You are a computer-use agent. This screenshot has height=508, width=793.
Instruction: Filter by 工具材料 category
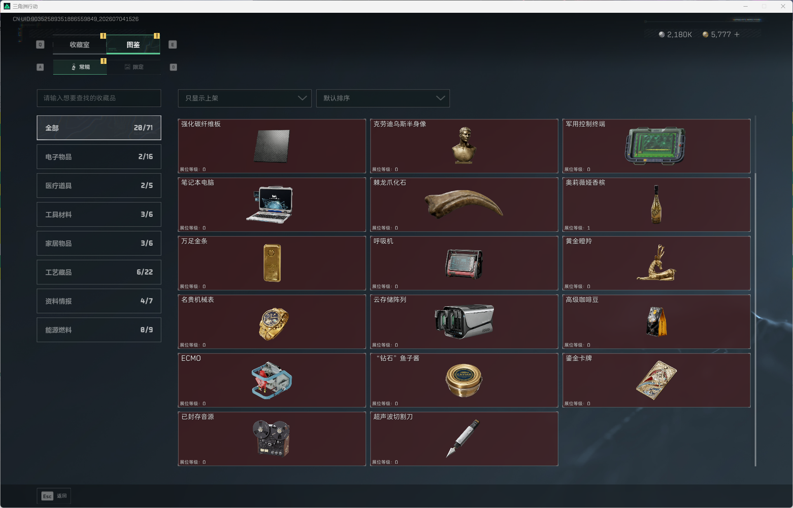(x=99, y=214)
